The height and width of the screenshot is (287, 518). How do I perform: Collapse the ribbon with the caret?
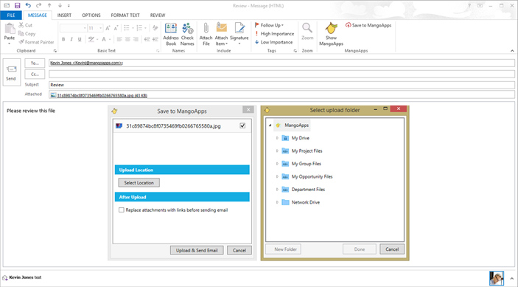point(512,51)
